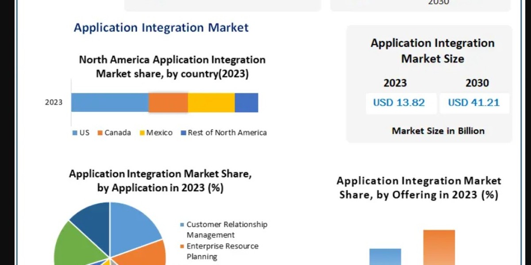Click the "USD 13.82" value box
This screenshot has height=265, width=531.
click(x=401, y=103)
